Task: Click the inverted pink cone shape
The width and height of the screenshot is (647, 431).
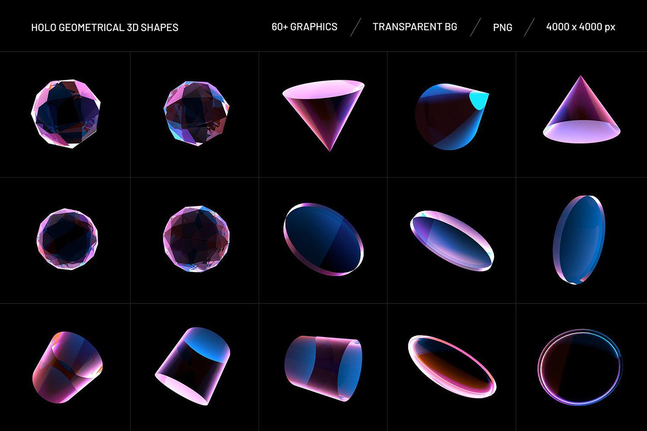Action: [323, 114]
